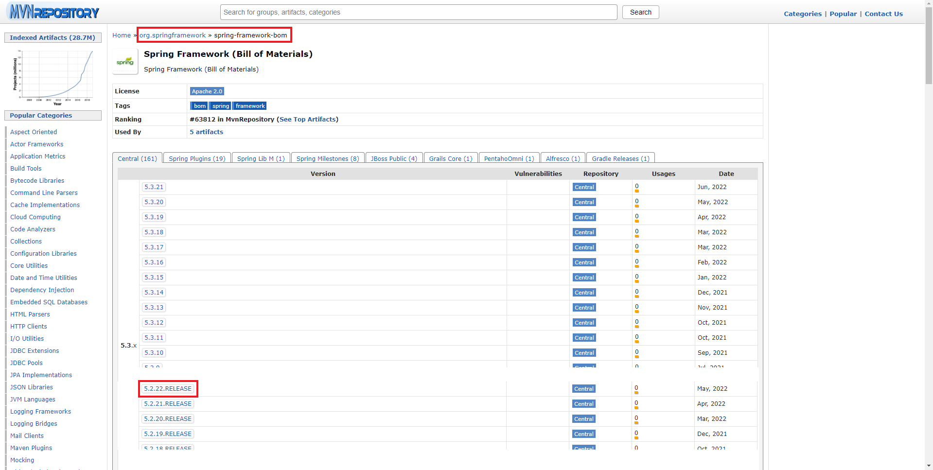Open org.springframework breadcrumb link
Screen dimensions: 933x470
(173, 35)
